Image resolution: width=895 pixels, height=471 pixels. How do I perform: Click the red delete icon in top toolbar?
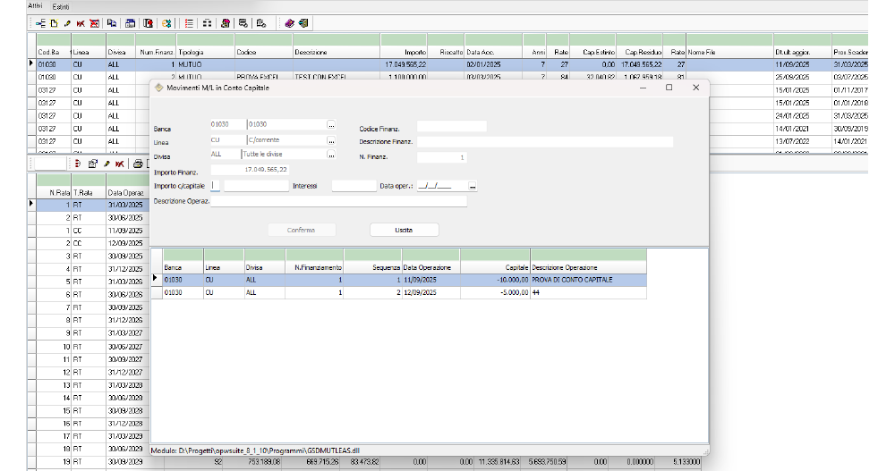click(x=81, y=23)
